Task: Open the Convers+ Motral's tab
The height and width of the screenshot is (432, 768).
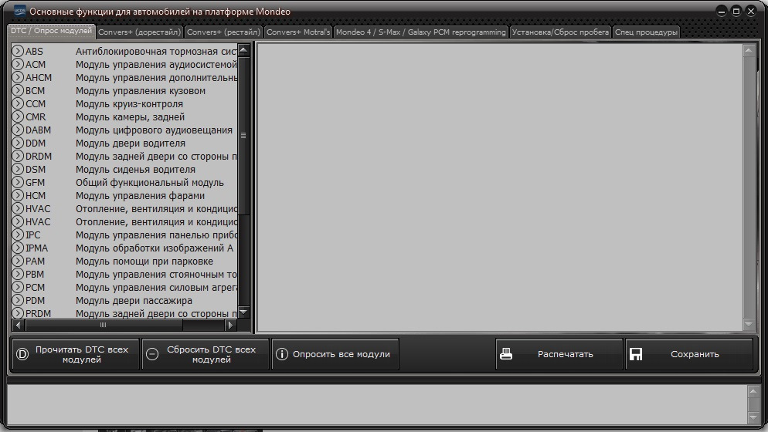Action: coord(298,32)
